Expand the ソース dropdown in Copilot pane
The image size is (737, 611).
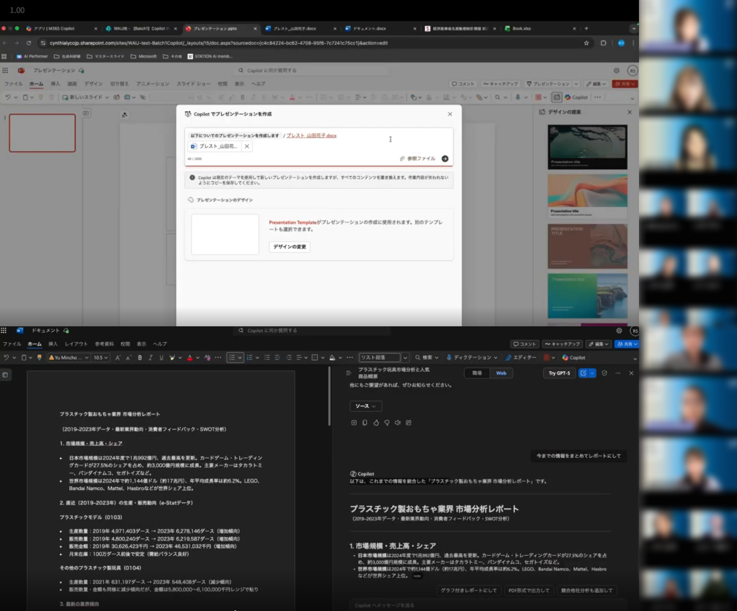(x=365, y=406)
